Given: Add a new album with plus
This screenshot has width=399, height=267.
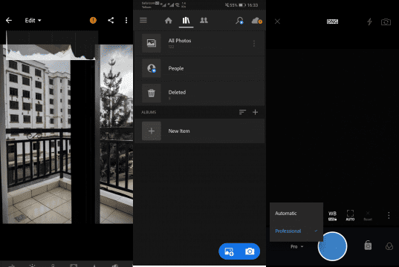Looking at the screenshot, I should tap(256, 112).
